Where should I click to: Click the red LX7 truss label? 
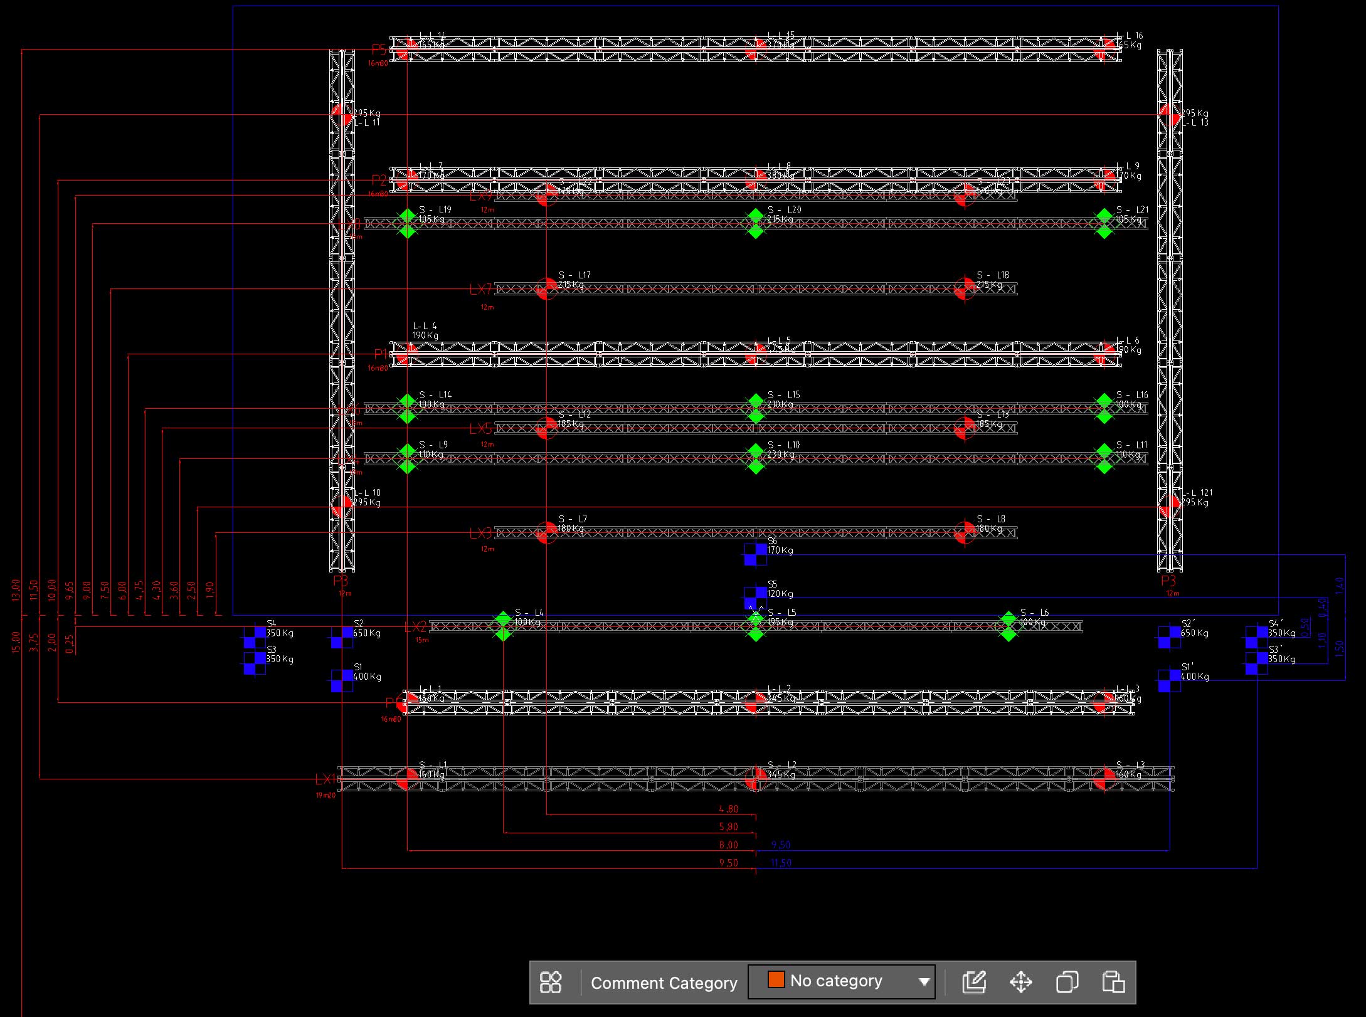(481, 289)
